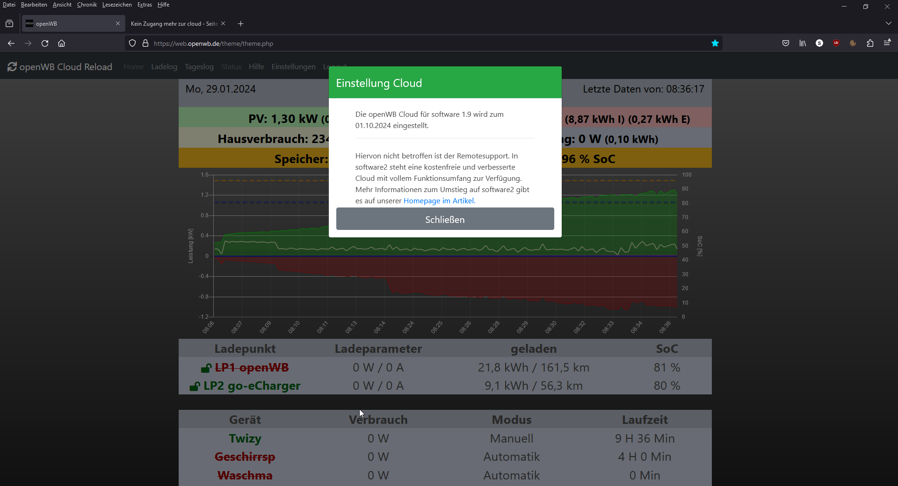Open the Firefox application menu
The image size is (898, 486).
pos(887,43)
